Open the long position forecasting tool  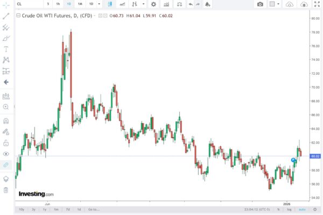click(x=6, y=96)
